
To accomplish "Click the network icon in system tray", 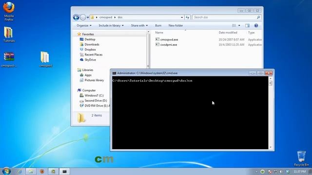I will pos(275,172).
